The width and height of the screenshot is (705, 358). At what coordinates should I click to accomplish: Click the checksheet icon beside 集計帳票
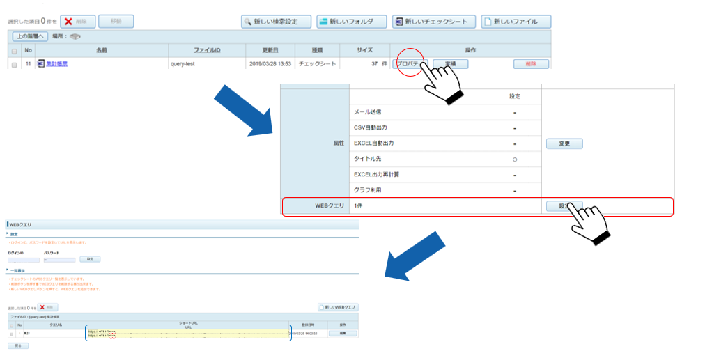[x=40, y=64]
